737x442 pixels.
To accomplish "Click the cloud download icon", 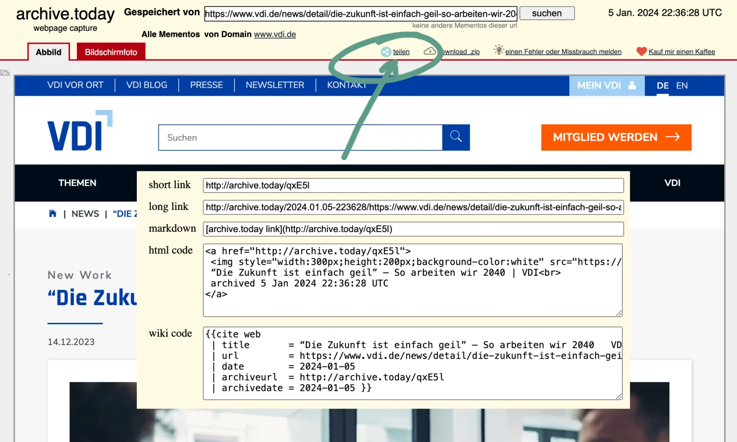I will [x=430, y=51].
